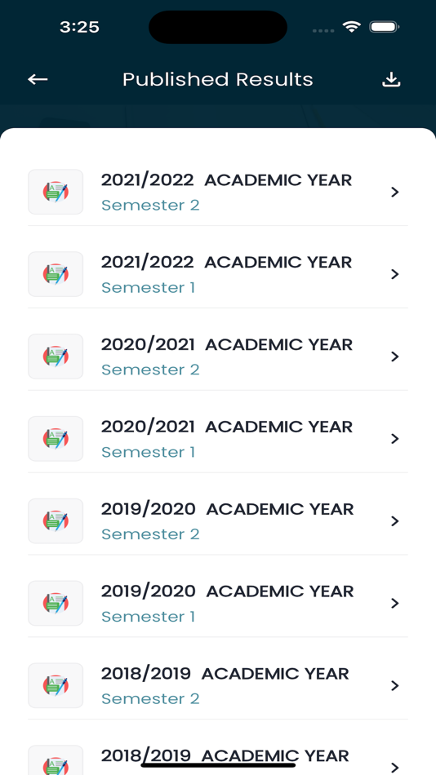Tap result icon for 2019/2020 Semester 2
Image resolution: width=436 pixels, height=775 pixels.
click(56, 521)
